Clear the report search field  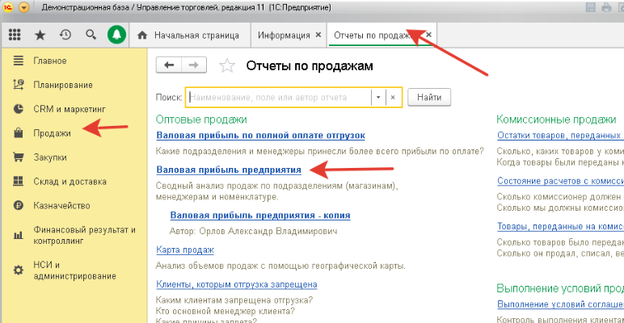coord(393,97)
